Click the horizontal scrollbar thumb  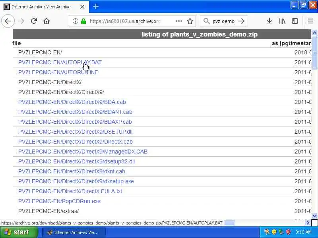230,223
